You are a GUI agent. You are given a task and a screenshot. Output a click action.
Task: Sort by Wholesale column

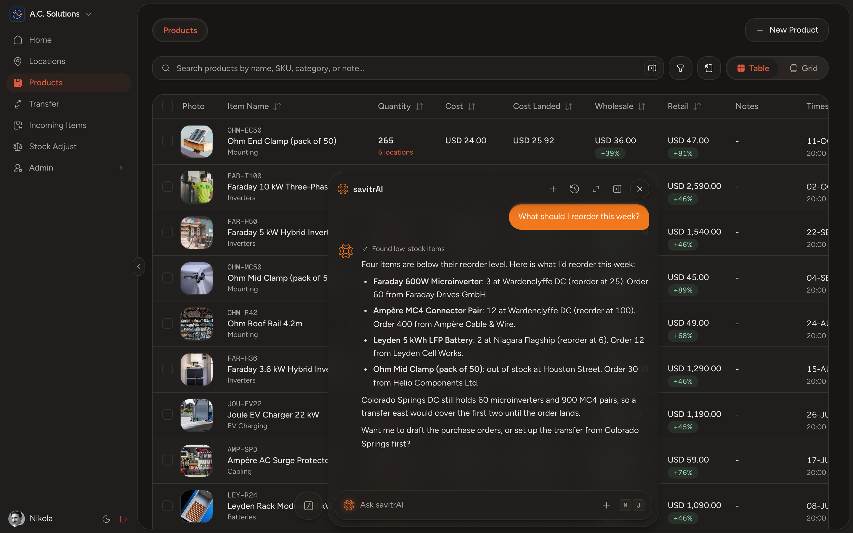pyautogui.click(x=642, y=107)
